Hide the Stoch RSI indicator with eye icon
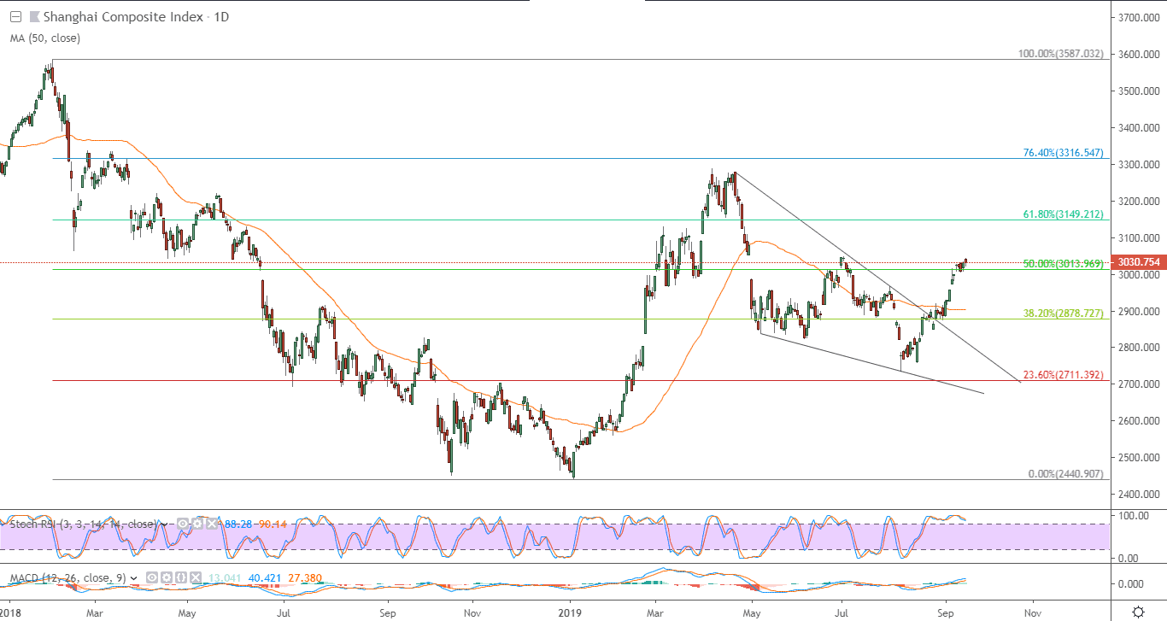The image size is (1167, 621). [x=182, y=524]
